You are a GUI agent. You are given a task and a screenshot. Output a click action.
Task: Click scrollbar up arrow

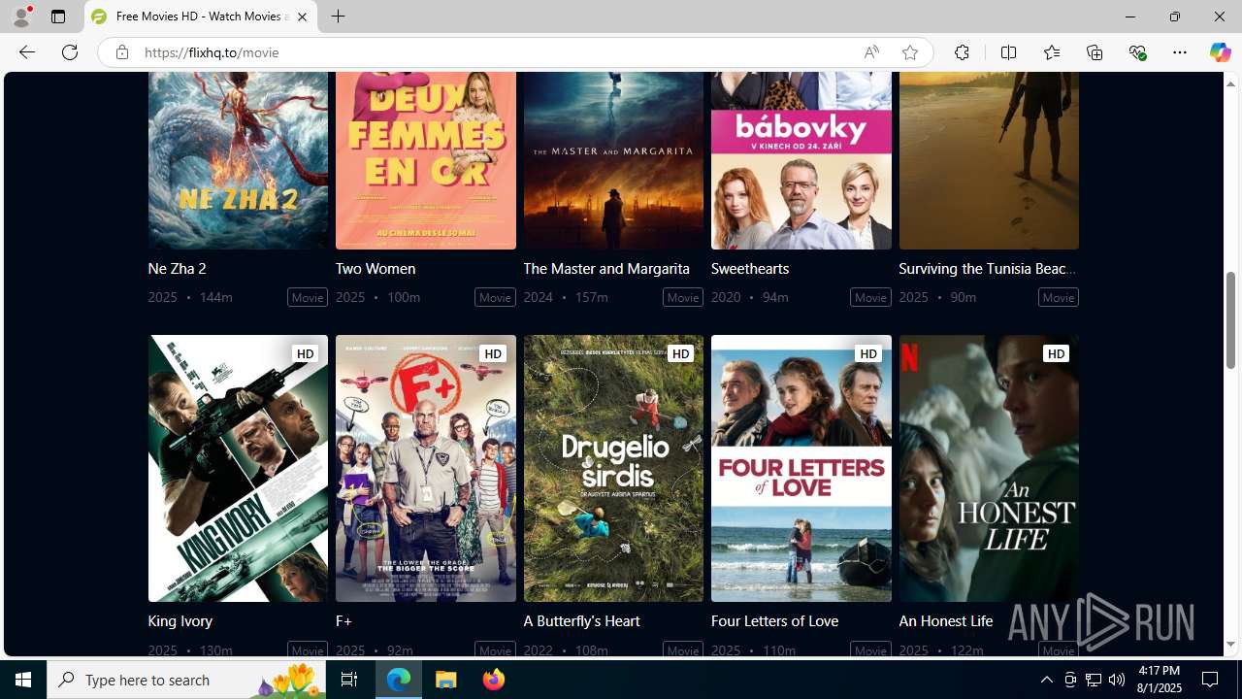[1230, 83]
